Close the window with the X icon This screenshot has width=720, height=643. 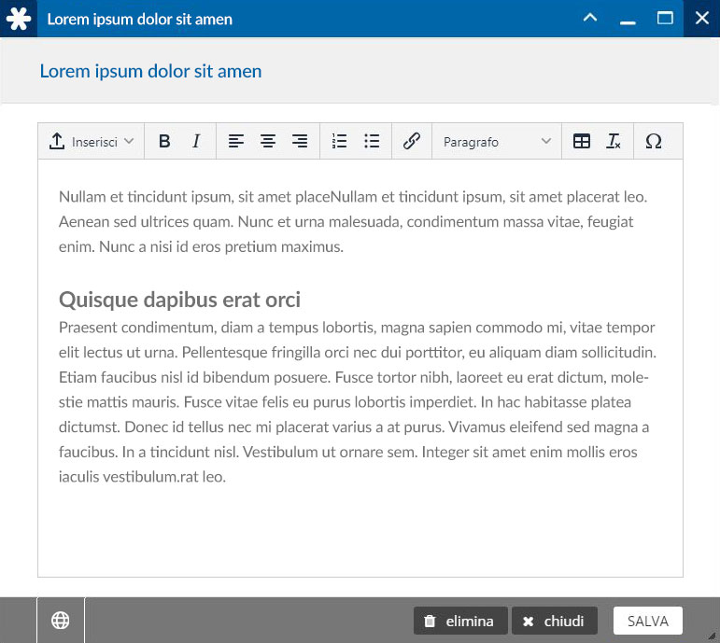point(701,19)
